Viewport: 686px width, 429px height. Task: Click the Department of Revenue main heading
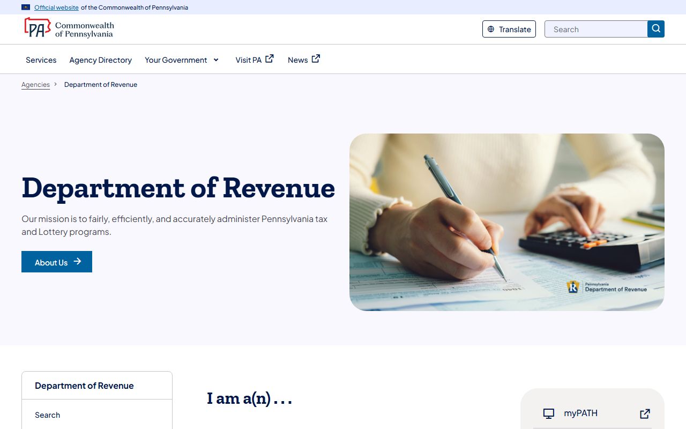point(178,188)
